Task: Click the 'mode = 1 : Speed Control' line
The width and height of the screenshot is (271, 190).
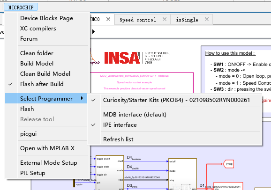Action: click(x=243, y=83)
